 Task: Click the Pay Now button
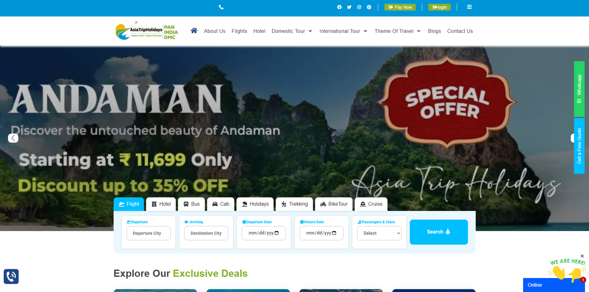(400, 7)
